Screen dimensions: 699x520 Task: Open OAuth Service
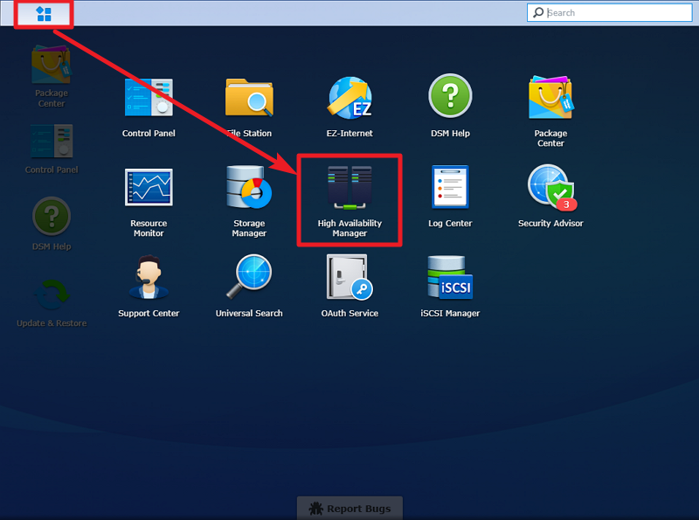click(x=349, y=285)
